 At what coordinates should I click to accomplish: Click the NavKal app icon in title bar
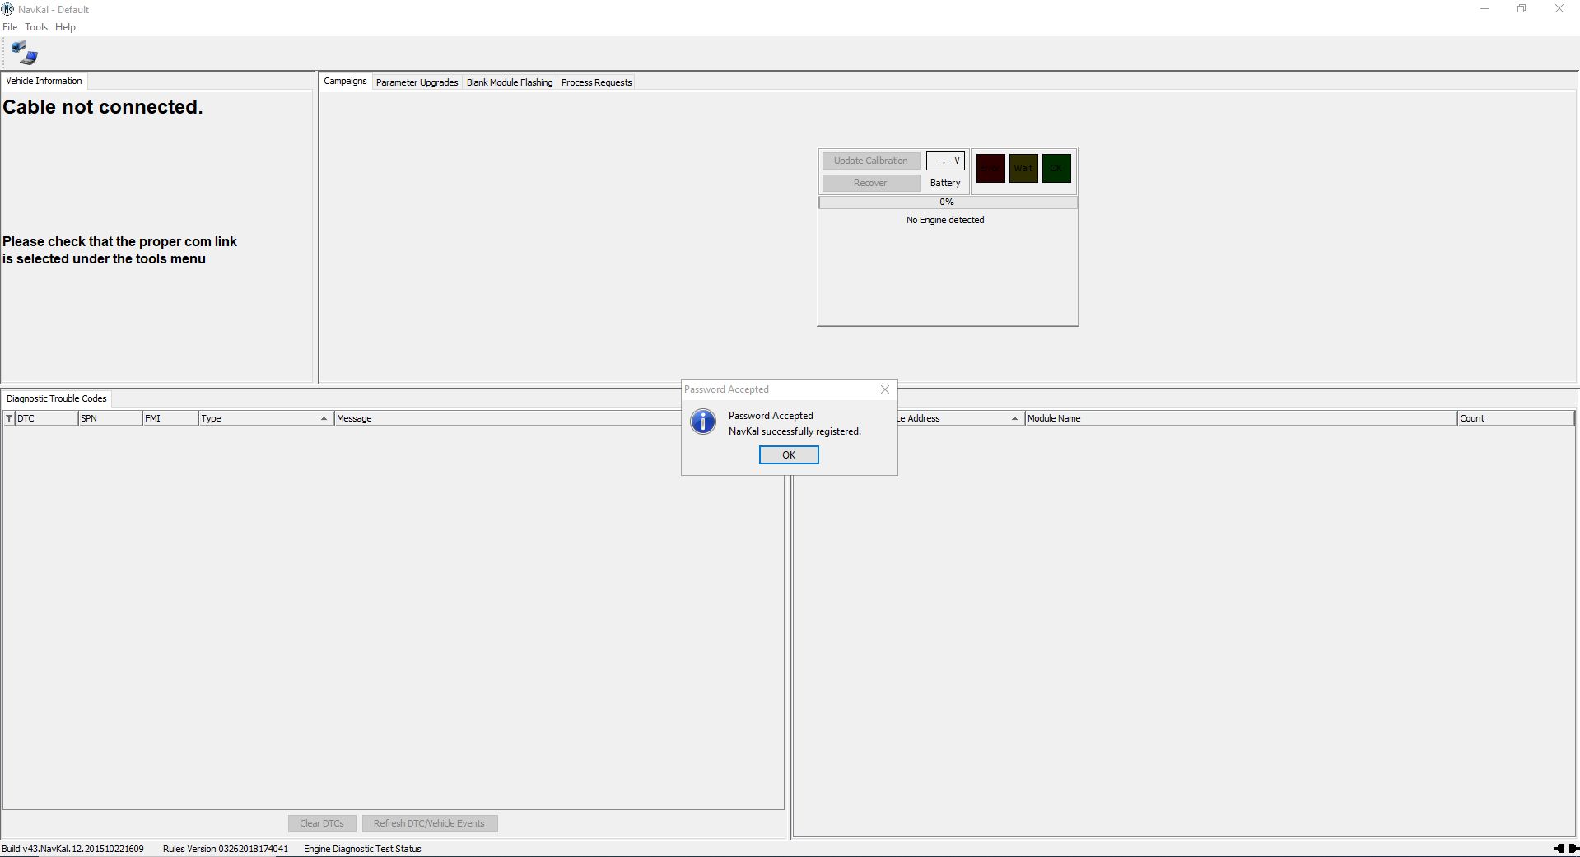pos(7,9)
